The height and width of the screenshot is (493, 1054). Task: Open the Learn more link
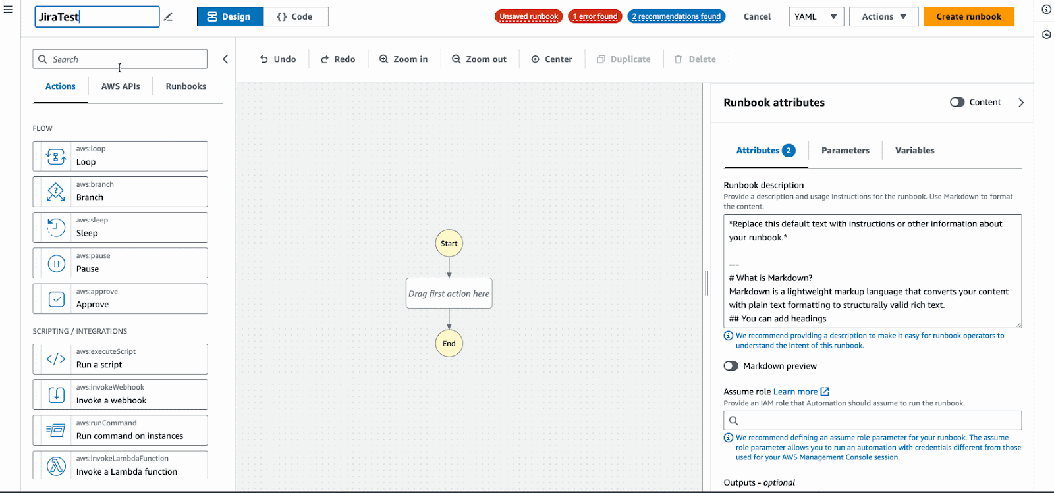point(795,392)
